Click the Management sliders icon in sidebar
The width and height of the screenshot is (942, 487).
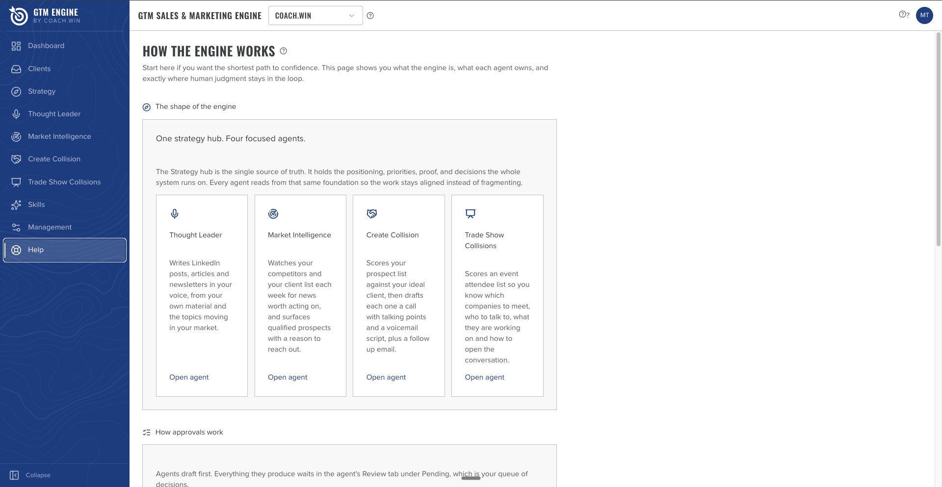[16, 228]
